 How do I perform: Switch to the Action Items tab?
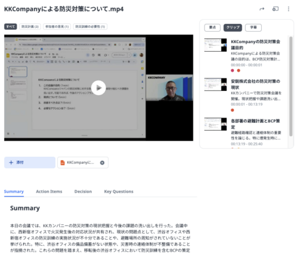point(49,191)
